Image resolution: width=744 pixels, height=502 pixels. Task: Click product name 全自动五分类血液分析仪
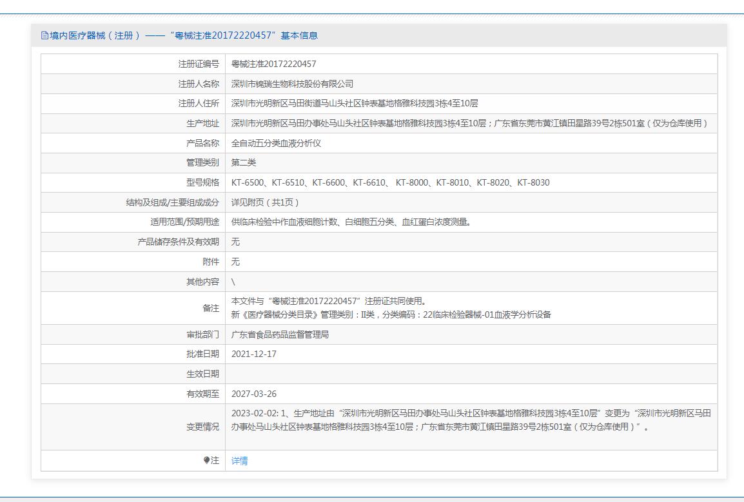pos(276,143)
